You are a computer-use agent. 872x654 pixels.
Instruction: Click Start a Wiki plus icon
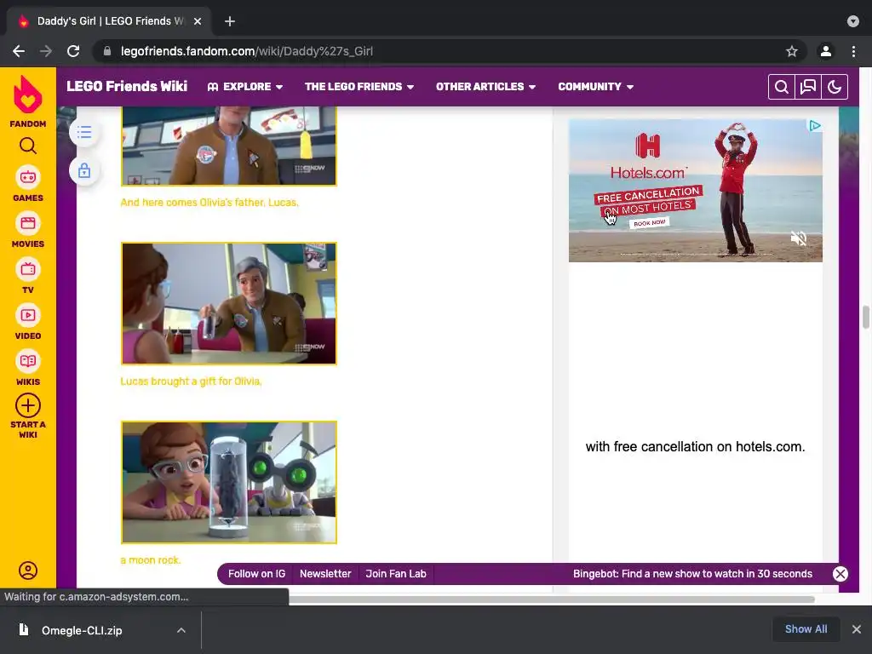coord(28,405)
